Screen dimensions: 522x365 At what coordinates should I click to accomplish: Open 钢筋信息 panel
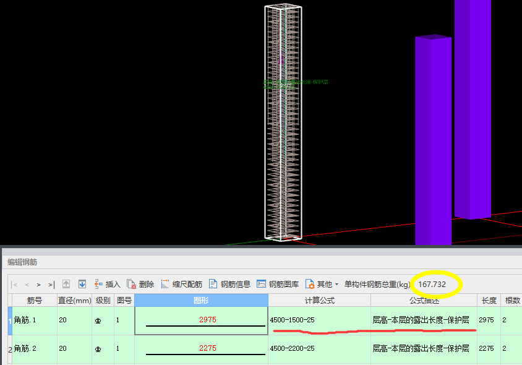point(229,285)
